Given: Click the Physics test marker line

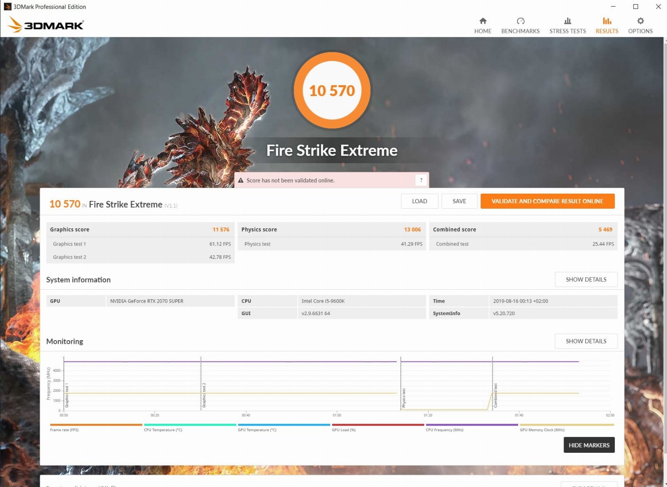Looking at the screenshot, I should tap(401, 384).
